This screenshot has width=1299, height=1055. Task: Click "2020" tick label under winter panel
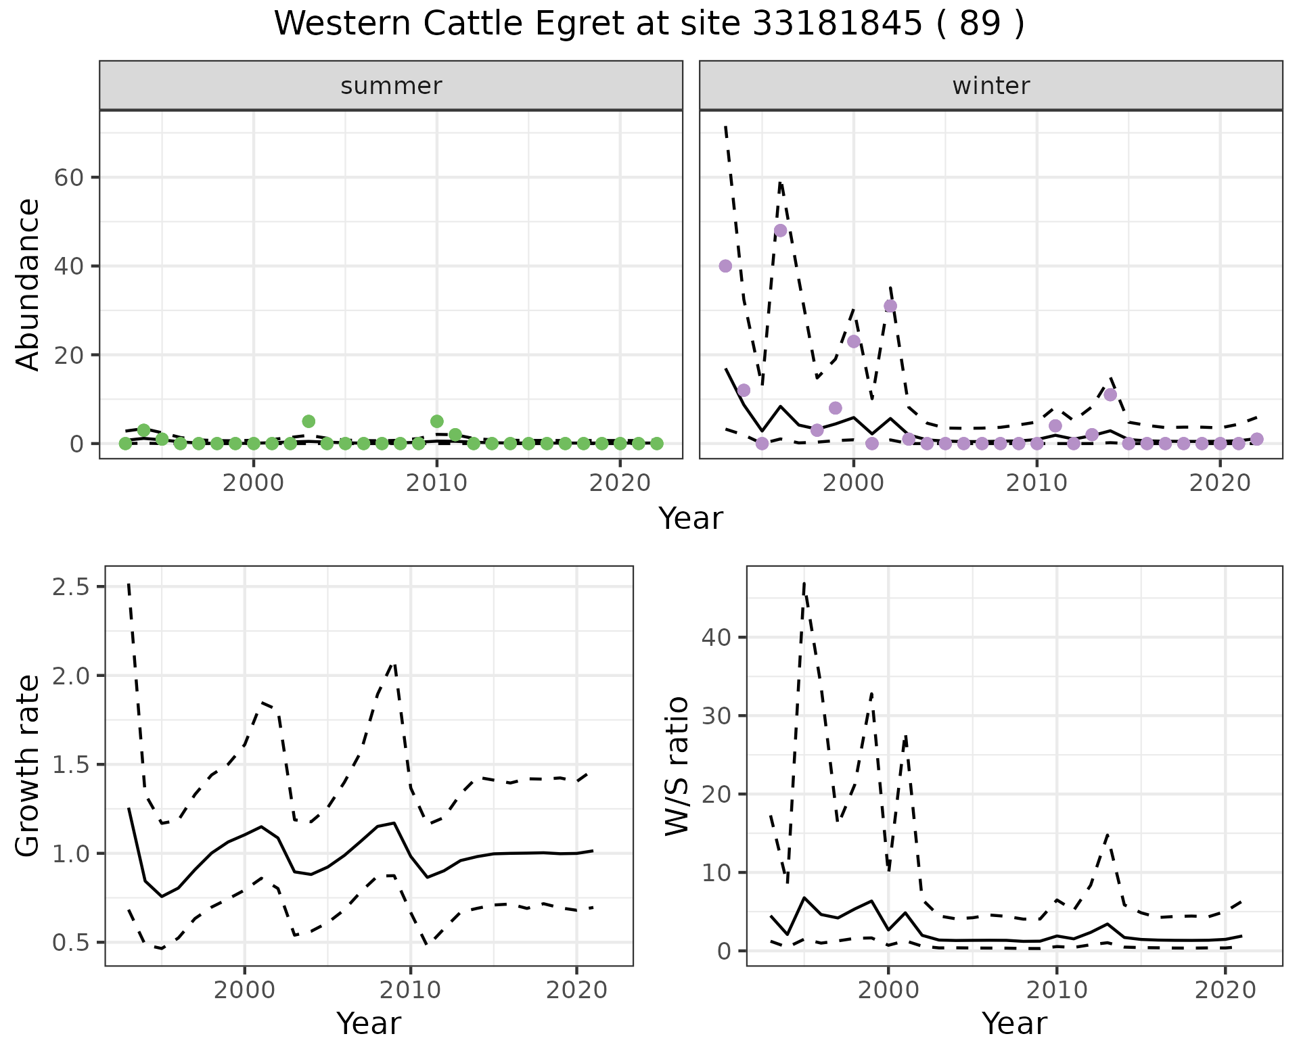click(x=1220, y=483)
